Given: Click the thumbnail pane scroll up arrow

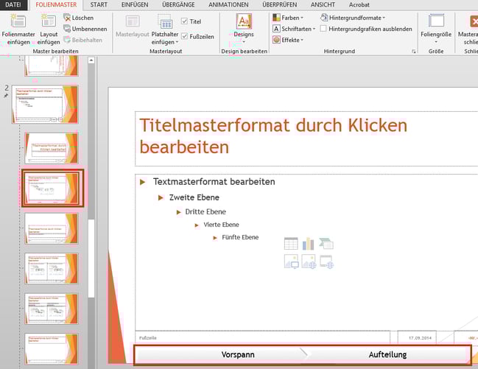Looking at the screenshot, I should click(x=91, y=60).
